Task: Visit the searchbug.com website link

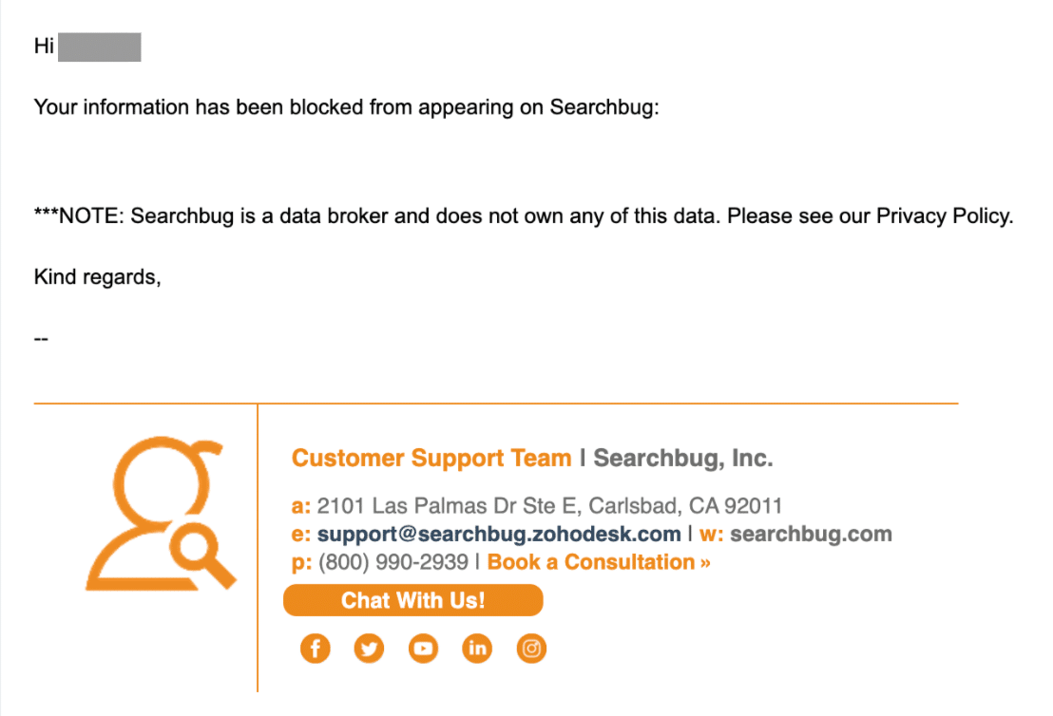Action: point(812,534)
